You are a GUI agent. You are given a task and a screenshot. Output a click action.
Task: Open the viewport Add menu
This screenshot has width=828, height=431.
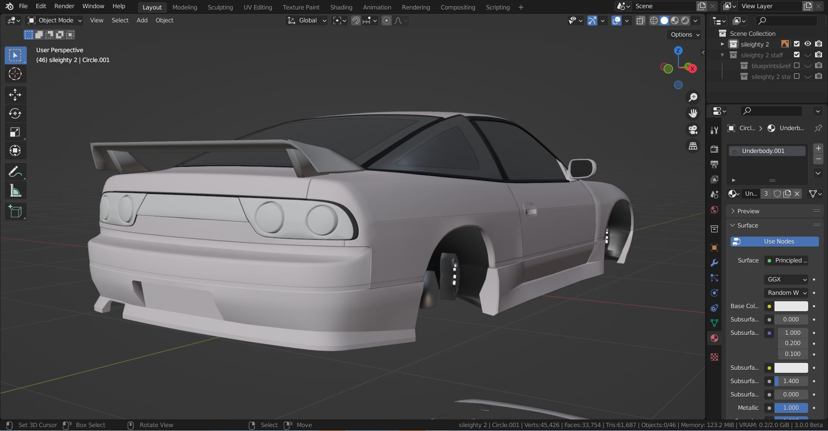(x=142, y=20)
